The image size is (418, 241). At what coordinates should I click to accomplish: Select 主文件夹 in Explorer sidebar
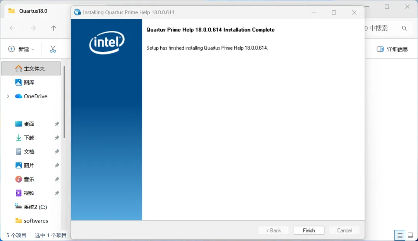31,68
